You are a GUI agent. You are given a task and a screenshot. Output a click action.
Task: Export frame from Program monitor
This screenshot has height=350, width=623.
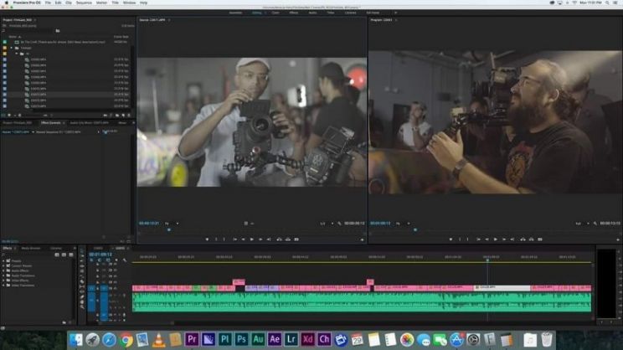(540, 239)
